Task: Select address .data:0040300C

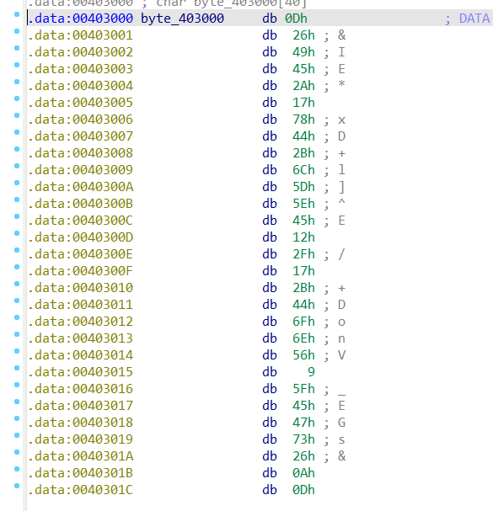Action: click(x=80, y=221)
